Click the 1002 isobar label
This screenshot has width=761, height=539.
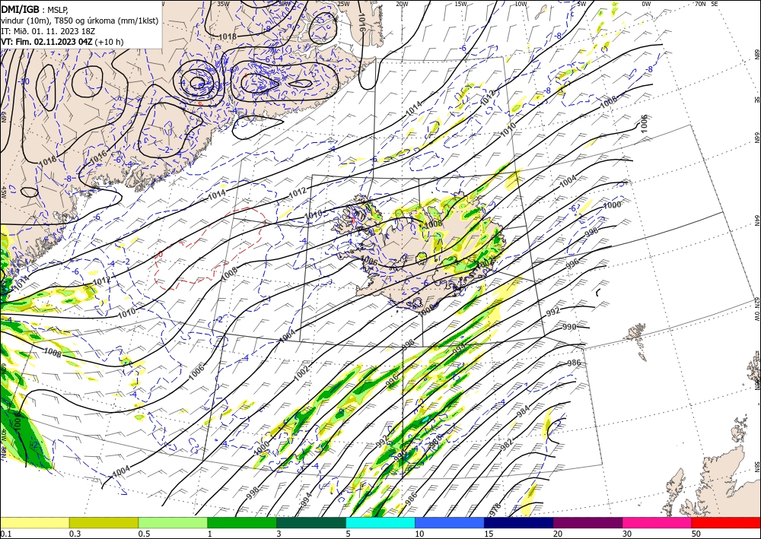coord(301,373)
